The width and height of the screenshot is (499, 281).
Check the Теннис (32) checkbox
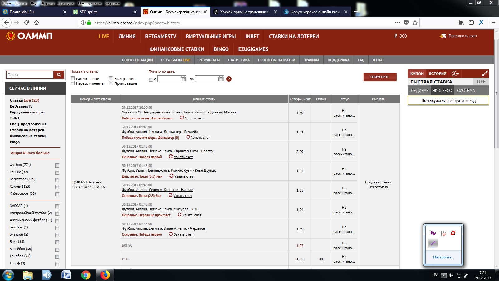click(57, 173)
